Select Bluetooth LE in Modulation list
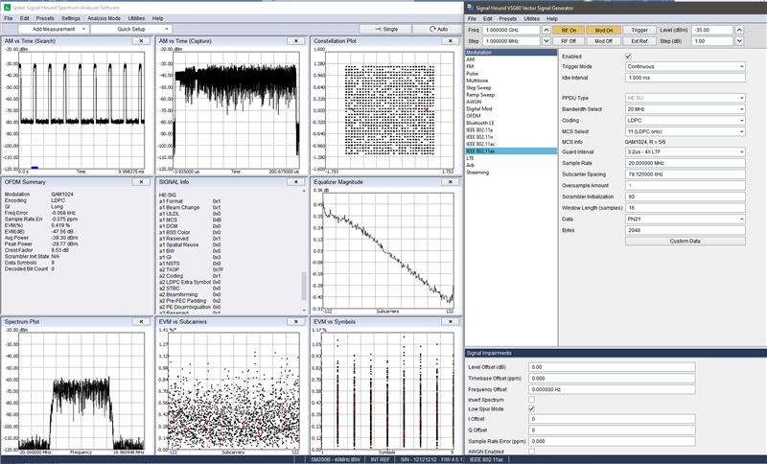This screenshot has width=767, height=464. [x=480, y=123]
